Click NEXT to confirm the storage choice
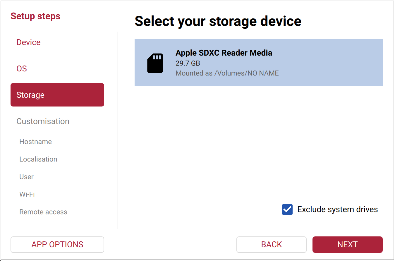Screen dimensions: 395x261 click(347, 244)
